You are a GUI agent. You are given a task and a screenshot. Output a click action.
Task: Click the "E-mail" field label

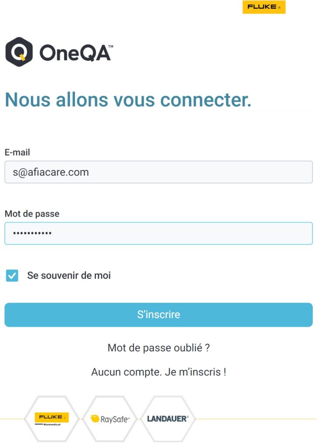point(17,152)
